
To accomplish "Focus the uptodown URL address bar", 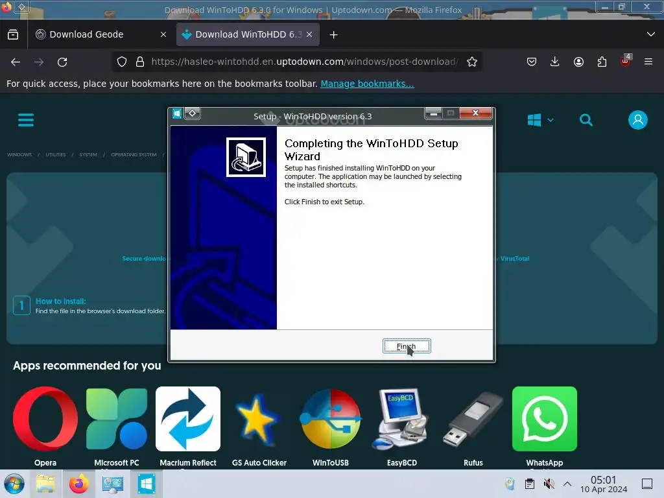I will 305,62.
